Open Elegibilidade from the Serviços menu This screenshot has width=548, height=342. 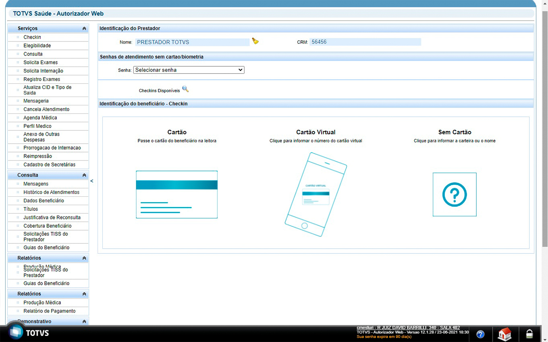point(37,46)
